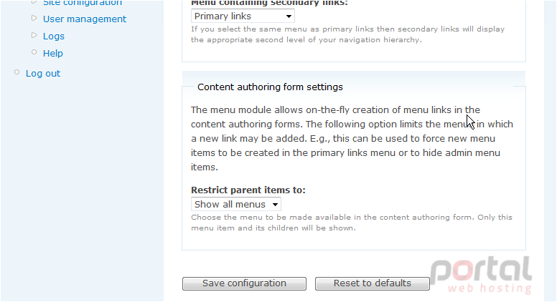Expand the Logs menu triangle

click(x=34, y=35)
